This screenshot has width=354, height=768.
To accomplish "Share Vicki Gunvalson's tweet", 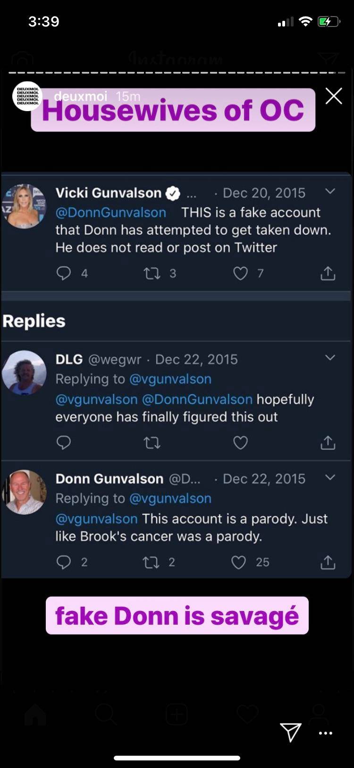I will tap(328, 273).
